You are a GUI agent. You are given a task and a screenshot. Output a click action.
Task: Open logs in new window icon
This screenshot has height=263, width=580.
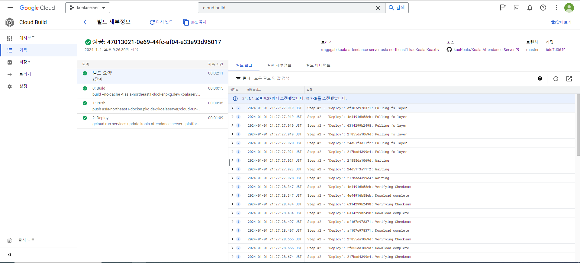pos(569,79)
